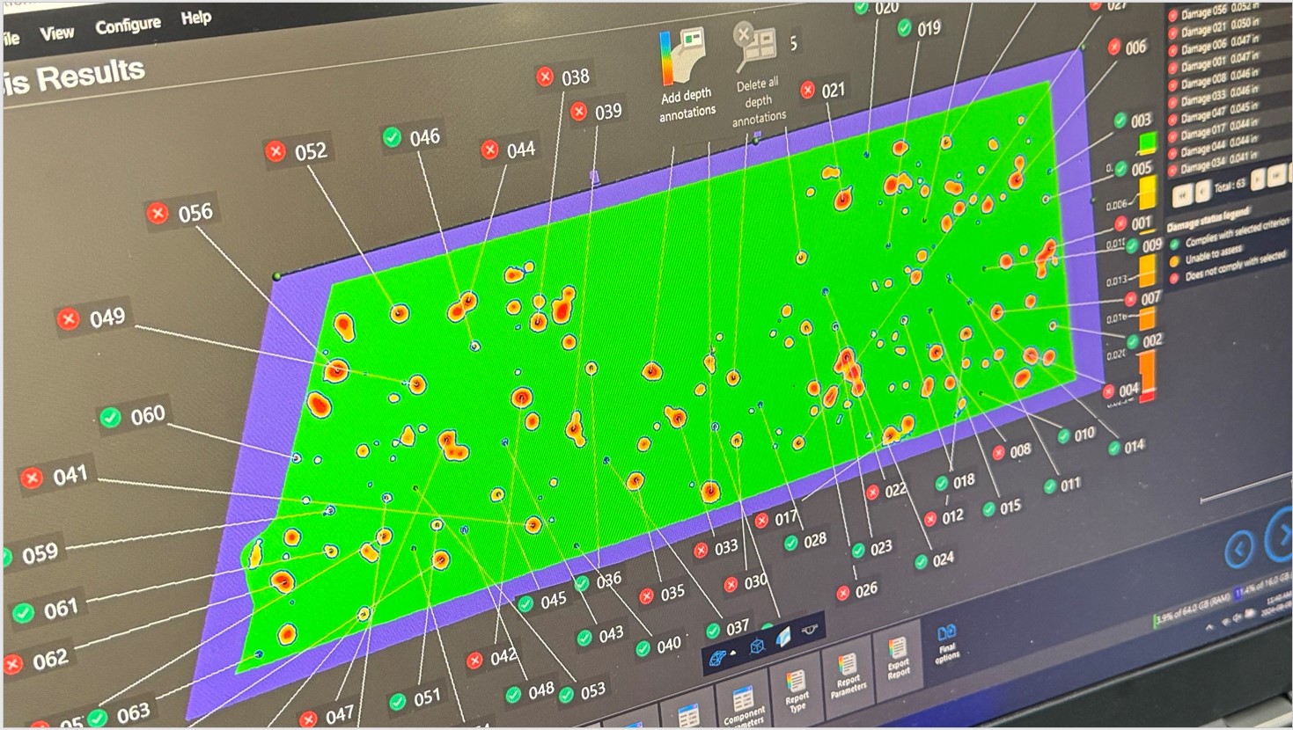
Task: Click the red status marker for 049
Action: coord(68,319)
